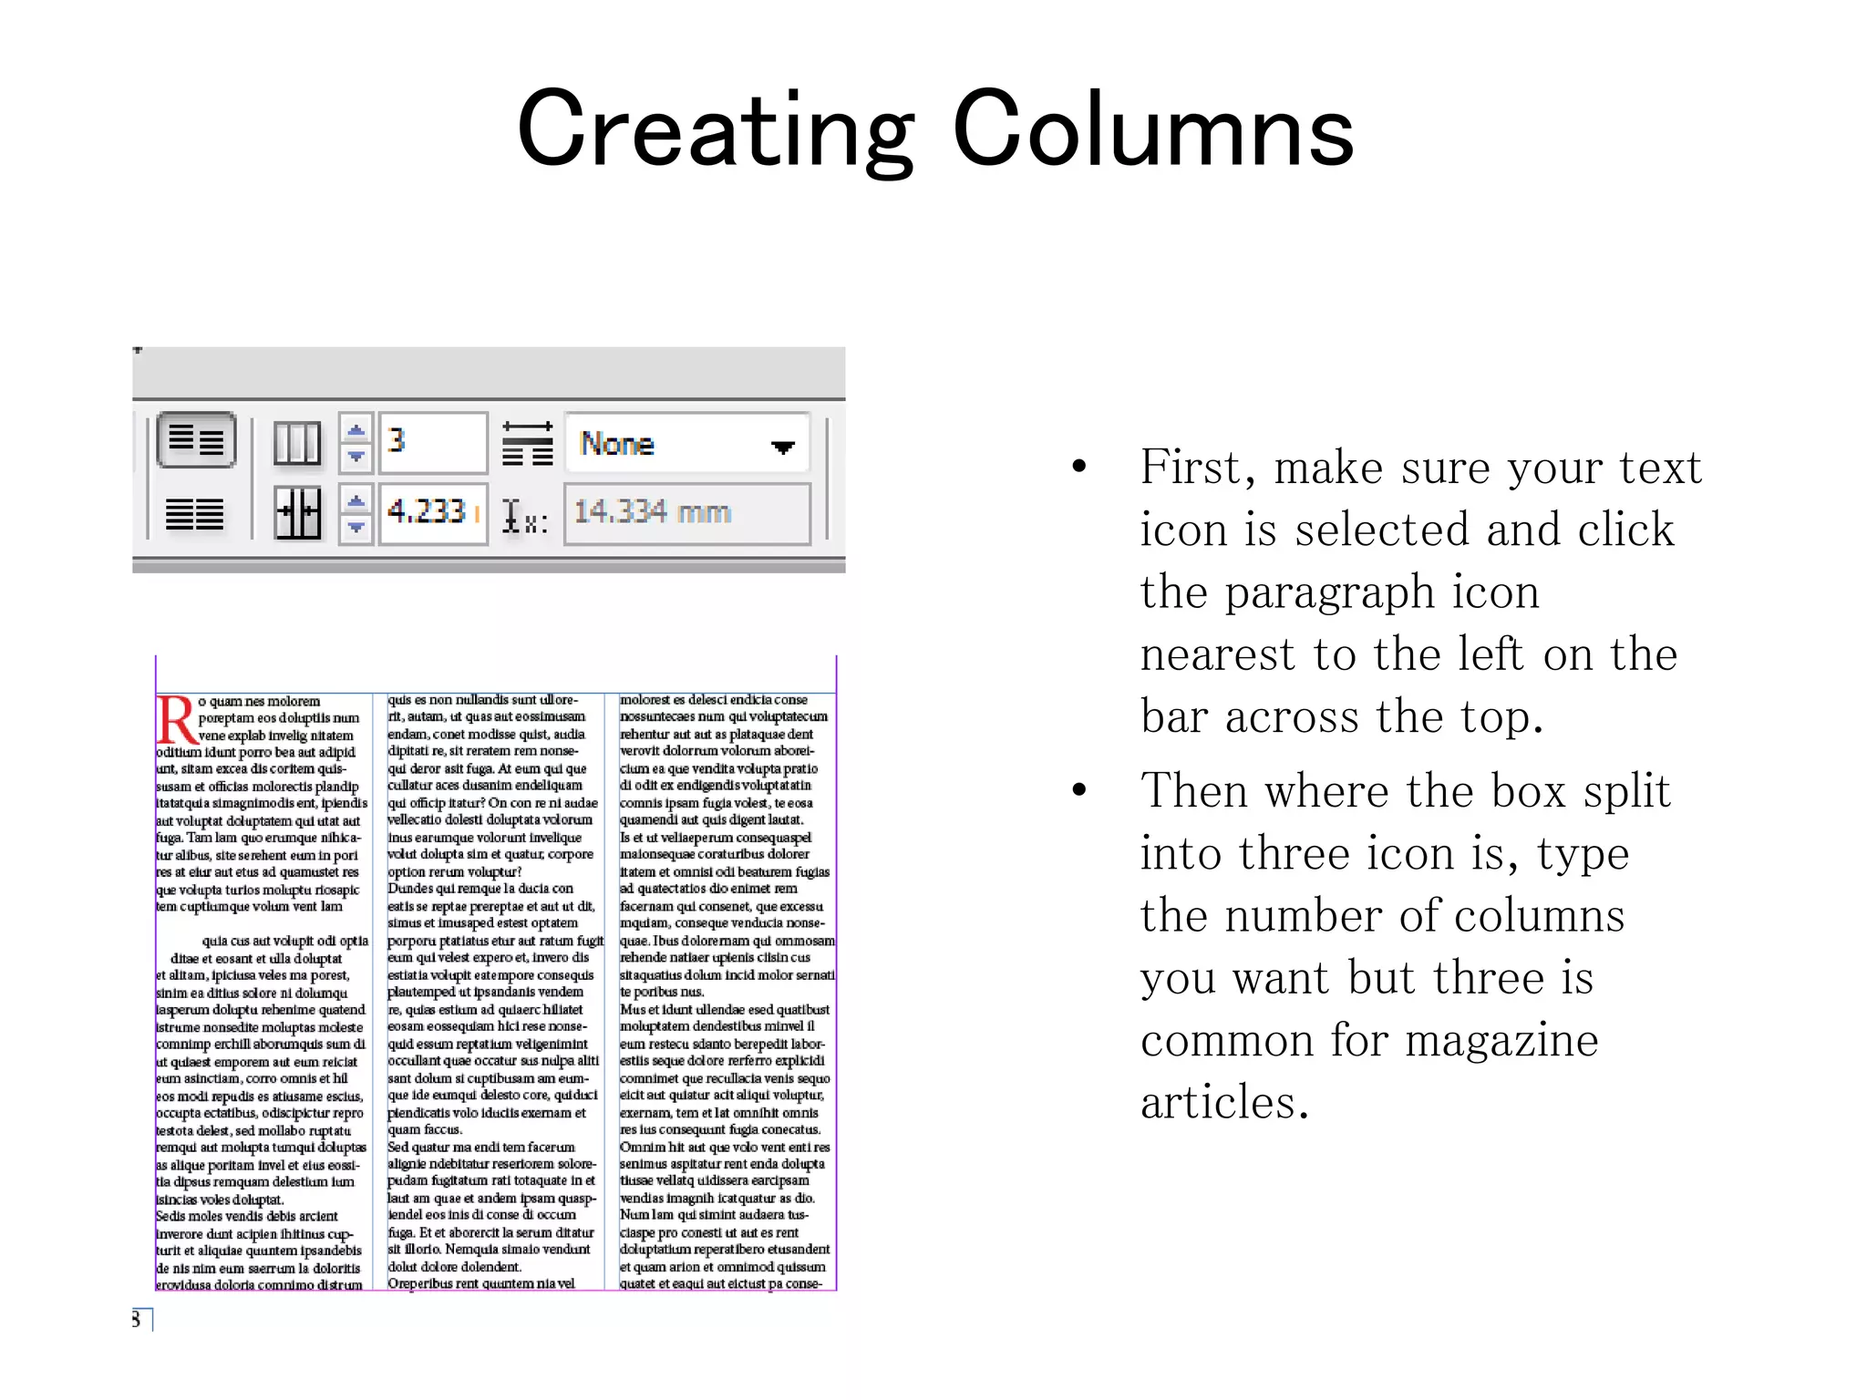The width and height of the screenshot is (1867, 1400).
Task: Click the bullet text starting "First, make sure"
Action: click(x=1420, y=592)
